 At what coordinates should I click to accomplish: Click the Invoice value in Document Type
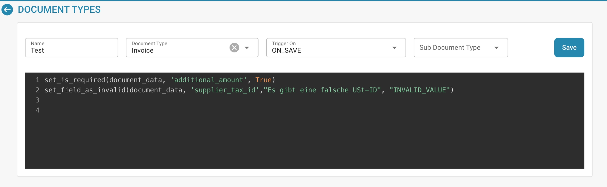(x=143, y=51)
